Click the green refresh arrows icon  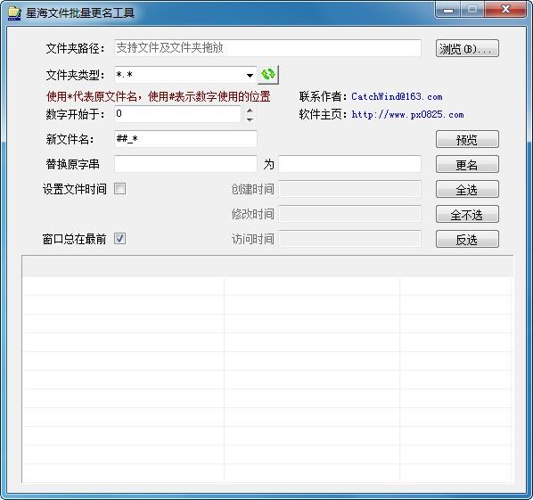click(268, 75)
